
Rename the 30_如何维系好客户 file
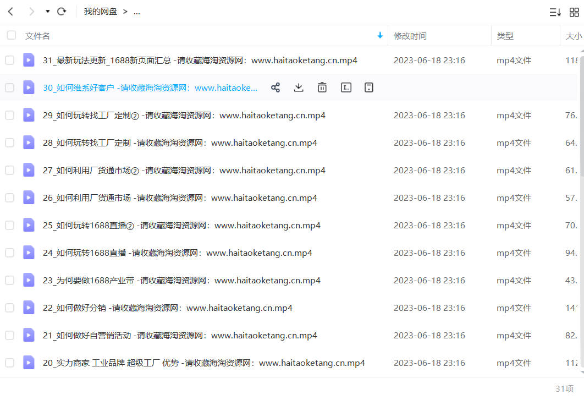click(346, 87)
